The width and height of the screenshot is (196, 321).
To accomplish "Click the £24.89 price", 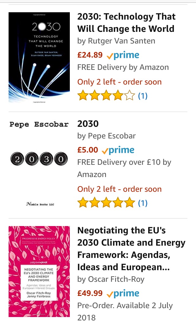I will tap(90, 55).
